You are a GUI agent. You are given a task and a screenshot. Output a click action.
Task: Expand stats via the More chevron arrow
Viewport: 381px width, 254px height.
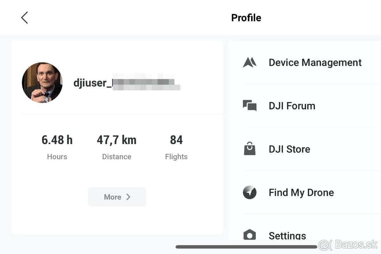pyautogui.click(x=128, y=197)
